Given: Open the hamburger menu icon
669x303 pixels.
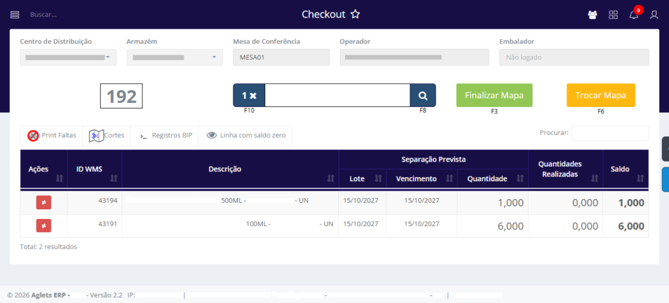Looking at the screenshot, I should [15, 14].
